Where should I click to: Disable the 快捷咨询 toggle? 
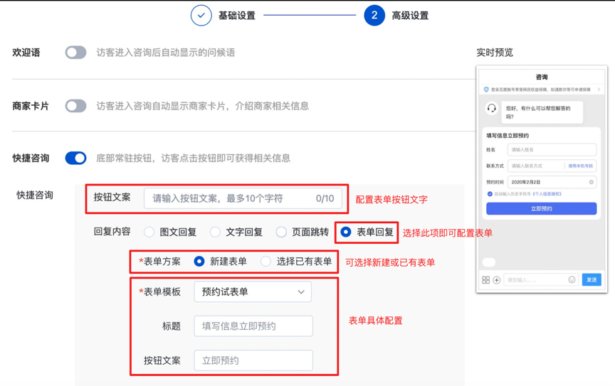(75, 158)
